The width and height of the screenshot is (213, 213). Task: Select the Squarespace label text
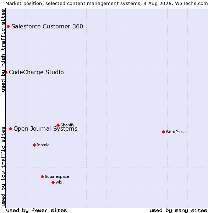click(x=57, y=176)
